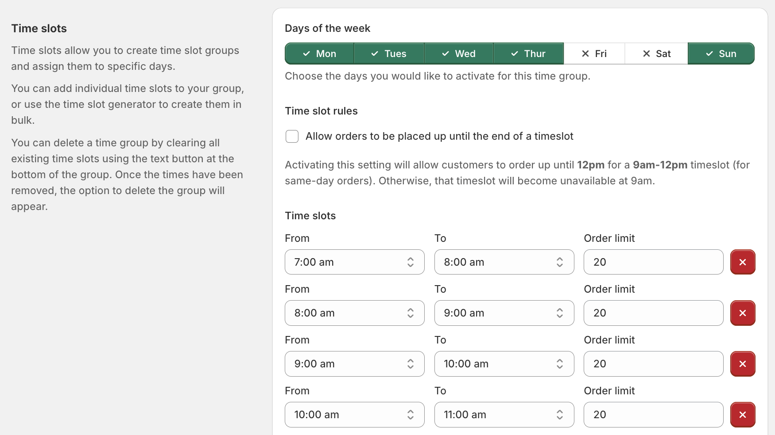This screenshot has width=775, height=435.
Task: Click the X icon on the Sat button
Action: (x=647, y=53)
